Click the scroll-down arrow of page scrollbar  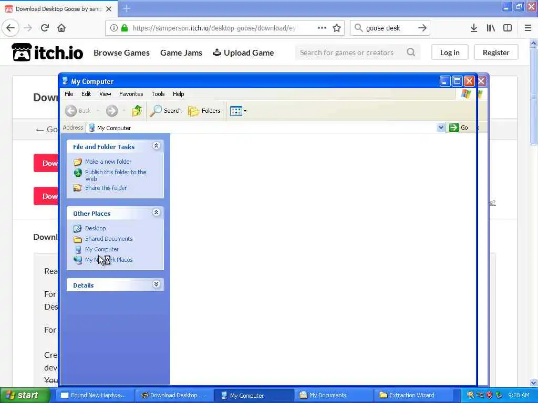(x=533, y=383)
